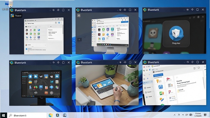Expand the title chevron in the dark-monitor Bluestank window

pos(50,63)
